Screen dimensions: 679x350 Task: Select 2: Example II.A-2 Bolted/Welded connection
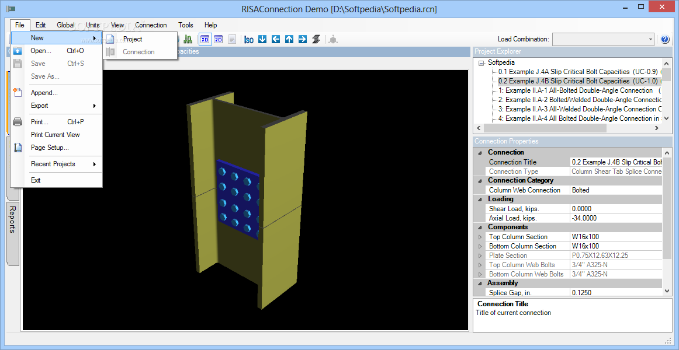(579, 100)
